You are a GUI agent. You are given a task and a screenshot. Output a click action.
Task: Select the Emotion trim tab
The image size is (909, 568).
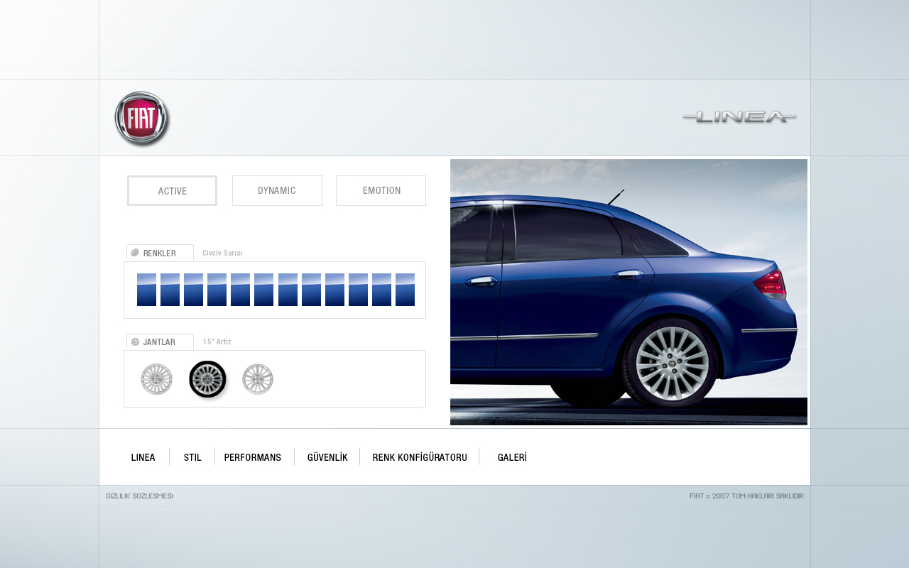click(x=381, y=190)
